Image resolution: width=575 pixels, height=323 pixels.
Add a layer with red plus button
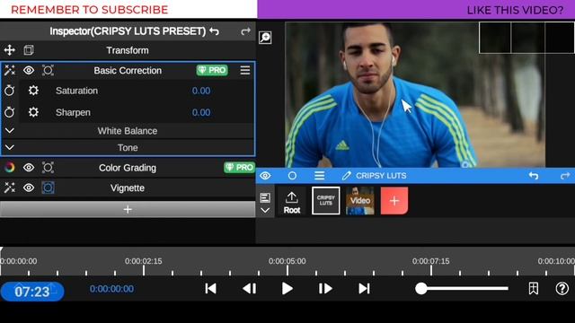tap(394, 201)
